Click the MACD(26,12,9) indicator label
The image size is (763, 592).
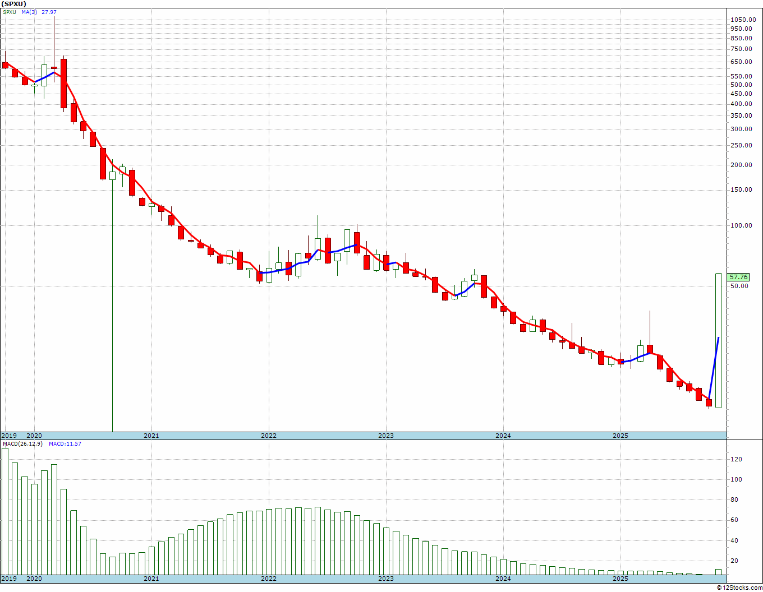click(x=23, y=444)
